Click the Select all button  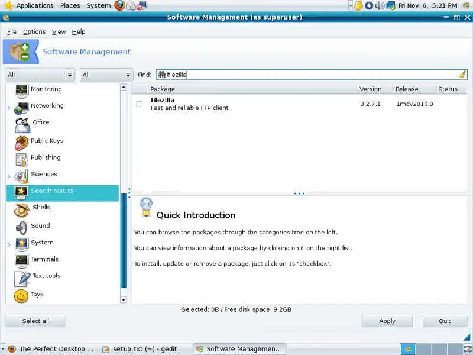click(35, 321)
